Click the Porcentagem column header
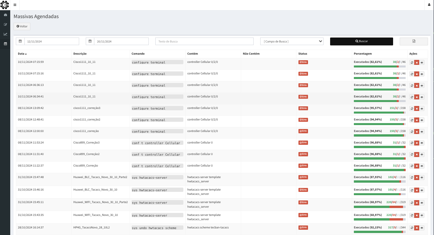434x235 pixels. pos(363,54)
